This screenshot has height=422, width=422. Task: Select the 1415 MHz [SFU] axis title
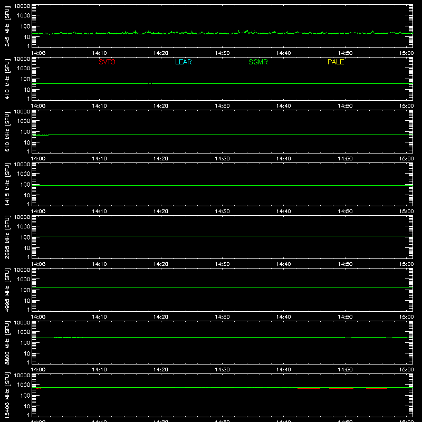coord(7,184)
